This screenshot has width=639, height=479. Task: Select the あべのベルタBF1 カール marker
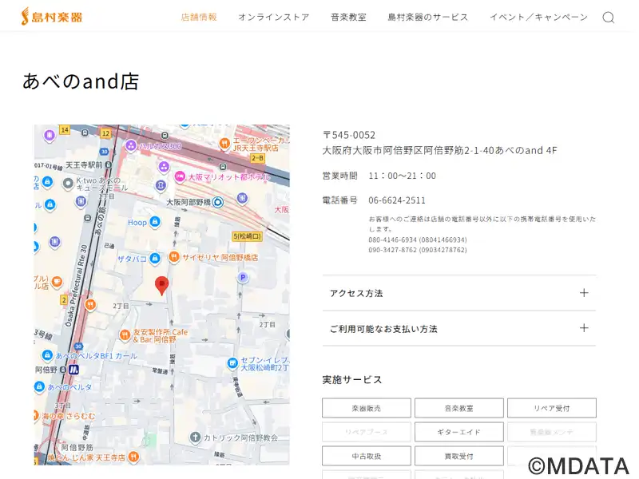tap(47, 355)
